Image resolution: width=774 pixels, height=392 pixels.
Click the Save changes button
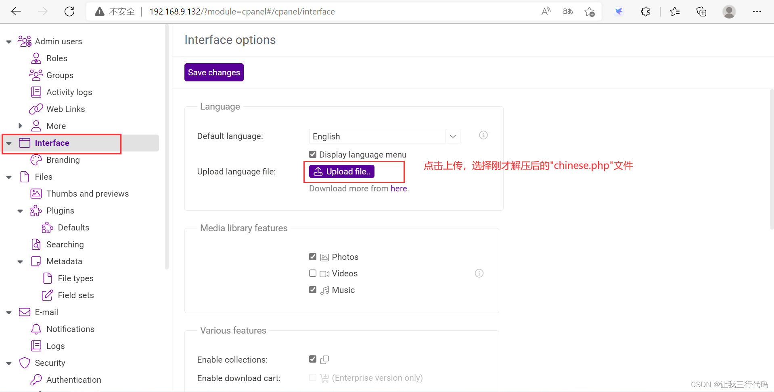click(214, 72)
